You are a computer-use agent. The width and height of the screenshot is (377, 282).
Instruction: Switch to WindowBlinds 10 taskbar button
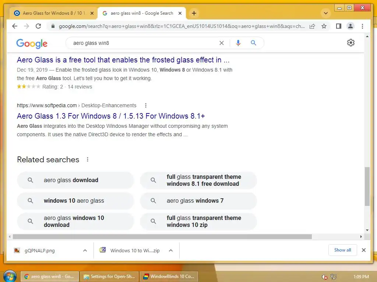click(169, 276)
